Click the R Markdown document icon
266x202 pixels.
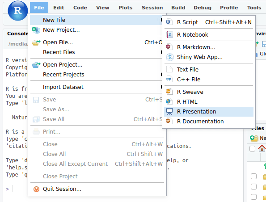(169, 47)
